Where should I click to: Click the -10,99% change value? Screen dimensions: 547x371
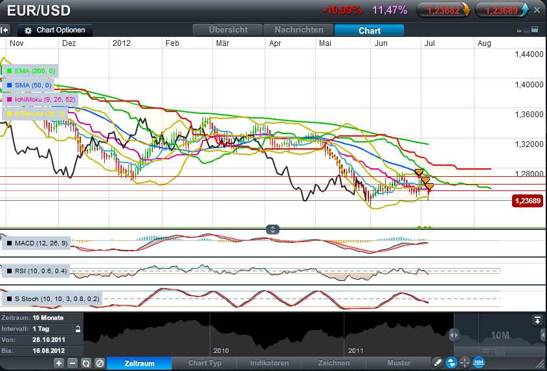[x=342, y=10]
